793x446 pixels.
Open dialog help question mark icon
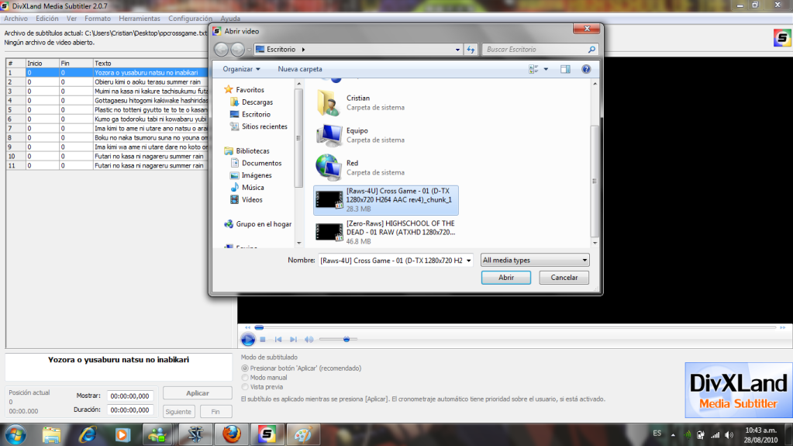click(586, 69)
